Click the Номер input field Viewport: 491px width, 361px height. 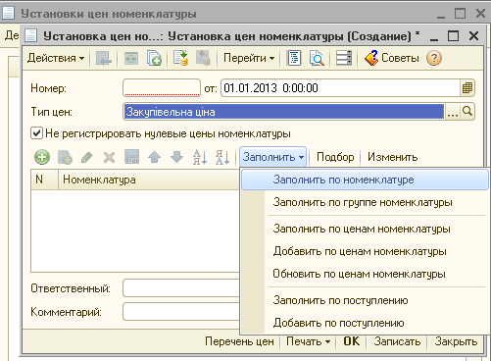point(162,88)
